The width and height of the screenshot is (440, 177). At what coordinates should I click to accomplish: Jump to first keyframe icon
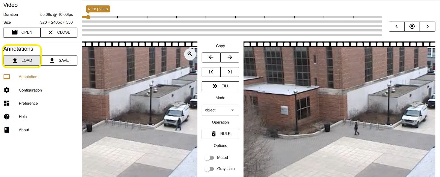tap(211, 72)
